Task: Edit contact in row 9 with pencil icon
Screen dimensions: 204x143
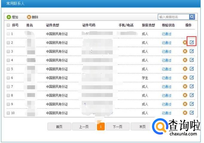Action: pos(192,104)
